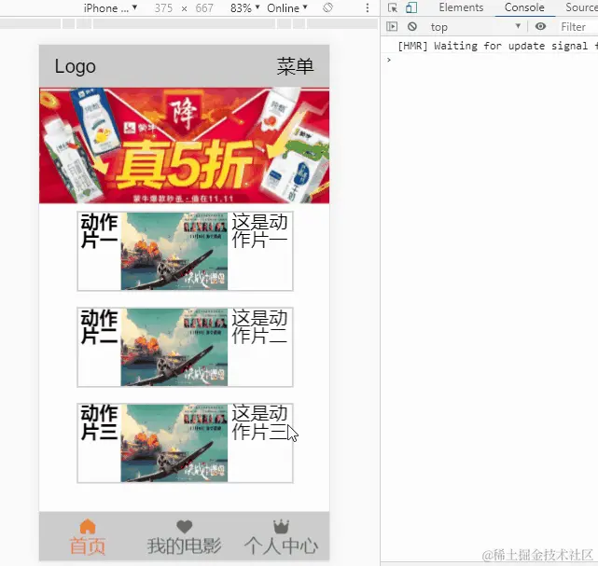Select the 个人中心 tab label
Screen dimensions: 598x566
pos(282,545)
